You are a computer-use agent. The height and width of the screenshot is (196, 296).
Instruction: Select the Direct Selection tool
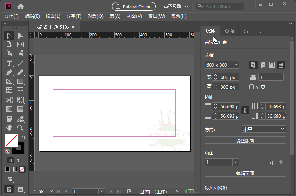point(20,36)
